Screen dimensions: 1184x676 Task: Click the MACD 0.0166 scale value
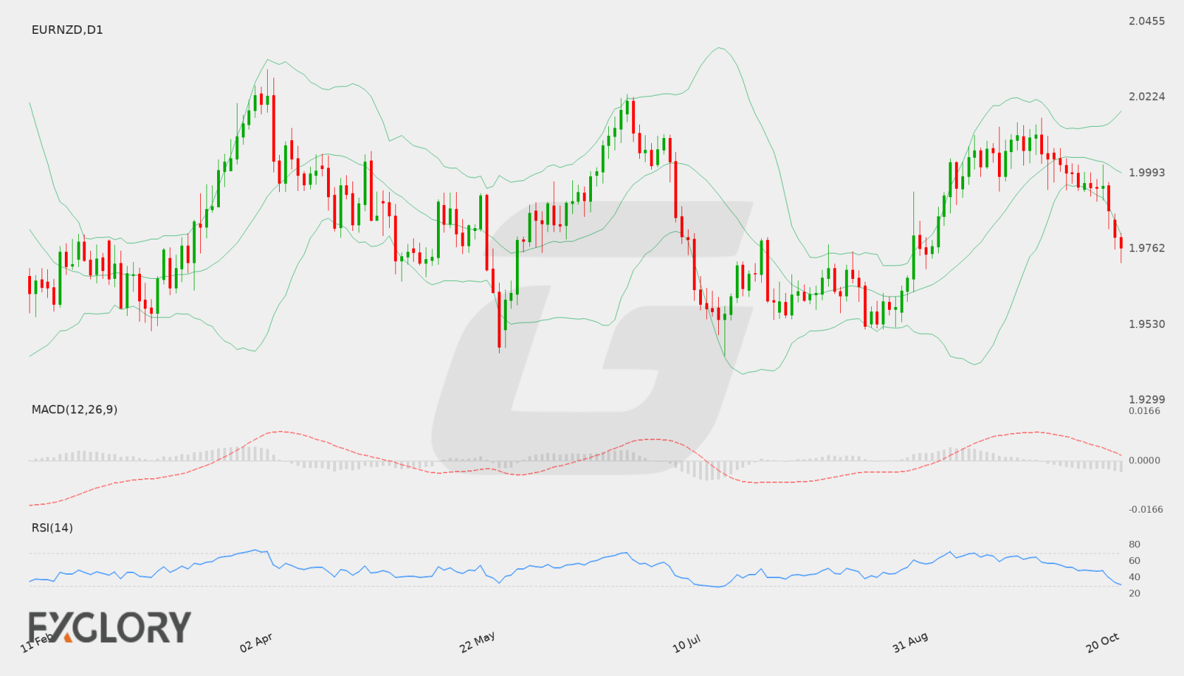coord(1145,411)
